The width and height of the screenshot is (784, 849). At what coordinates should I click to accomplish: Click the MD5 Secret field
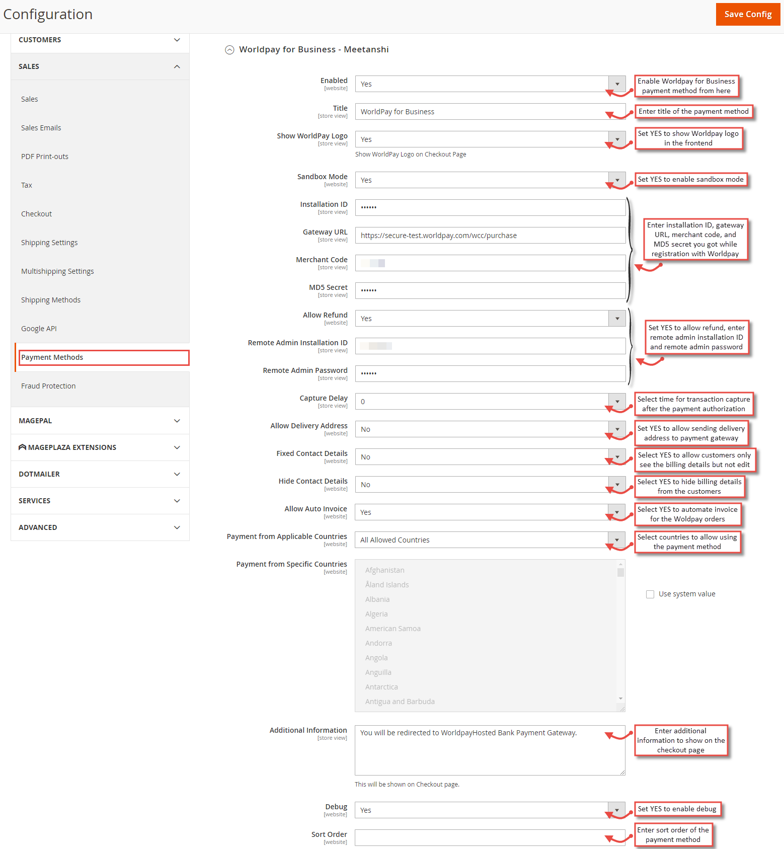490,290
